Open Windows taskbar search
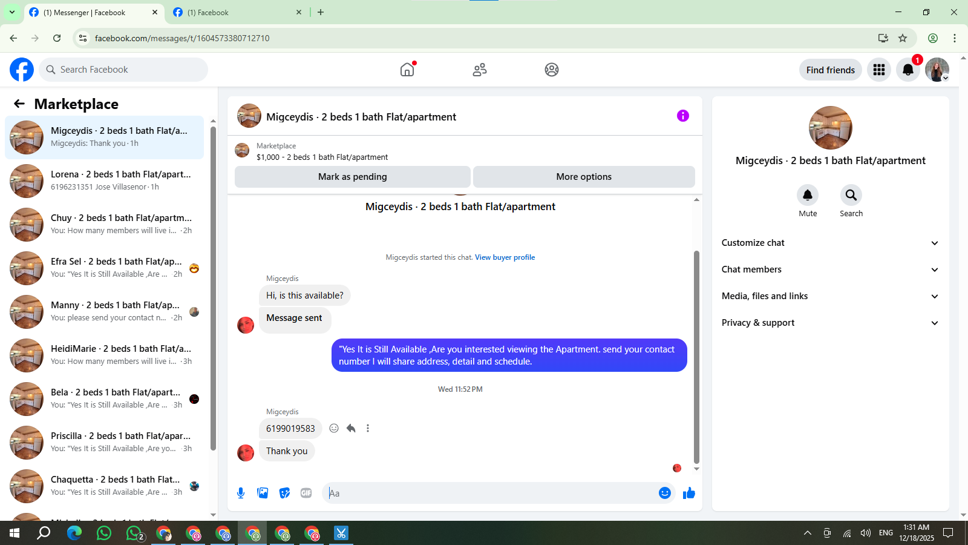This screenshot has height=545, width=968. [44, 533]
